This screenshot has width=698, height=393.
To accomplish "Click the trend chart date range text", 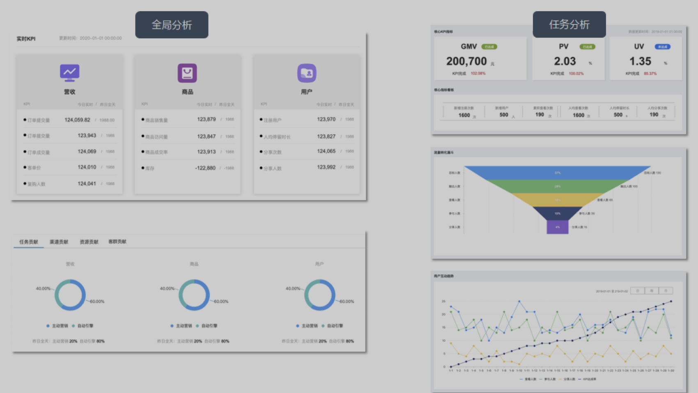I will 612,291.
